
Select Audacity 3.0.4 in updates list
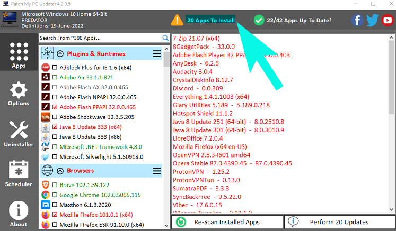click(192, 72)
